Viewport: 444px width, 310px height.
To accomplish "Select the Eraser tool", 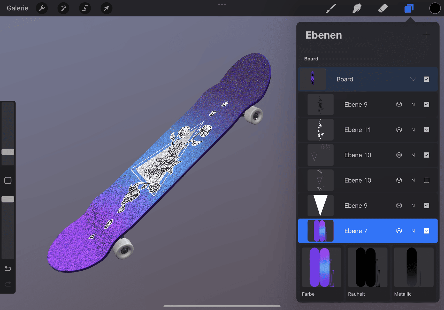I will 383,8.
